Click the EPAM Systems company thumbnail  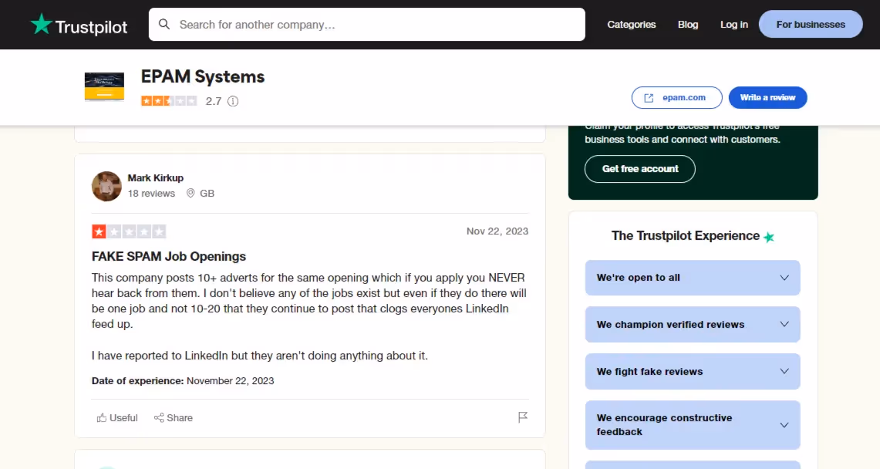pos(104,86)
